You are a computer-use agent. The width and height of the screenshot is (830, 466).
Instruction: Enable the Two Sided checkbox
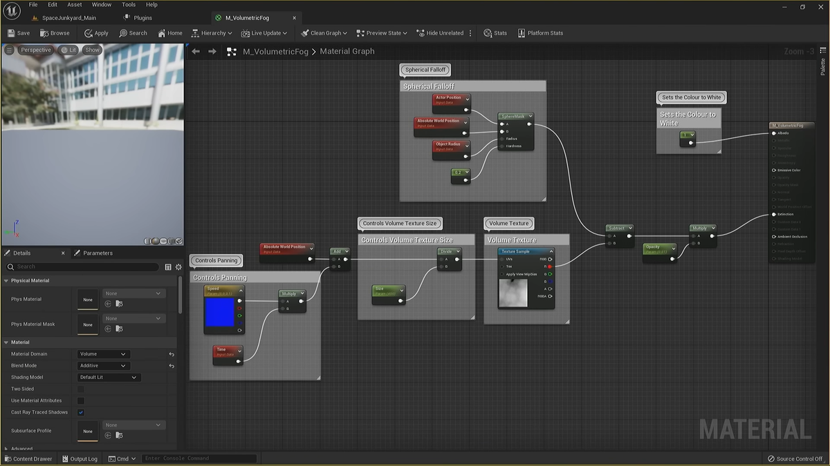tap(81, 389)
